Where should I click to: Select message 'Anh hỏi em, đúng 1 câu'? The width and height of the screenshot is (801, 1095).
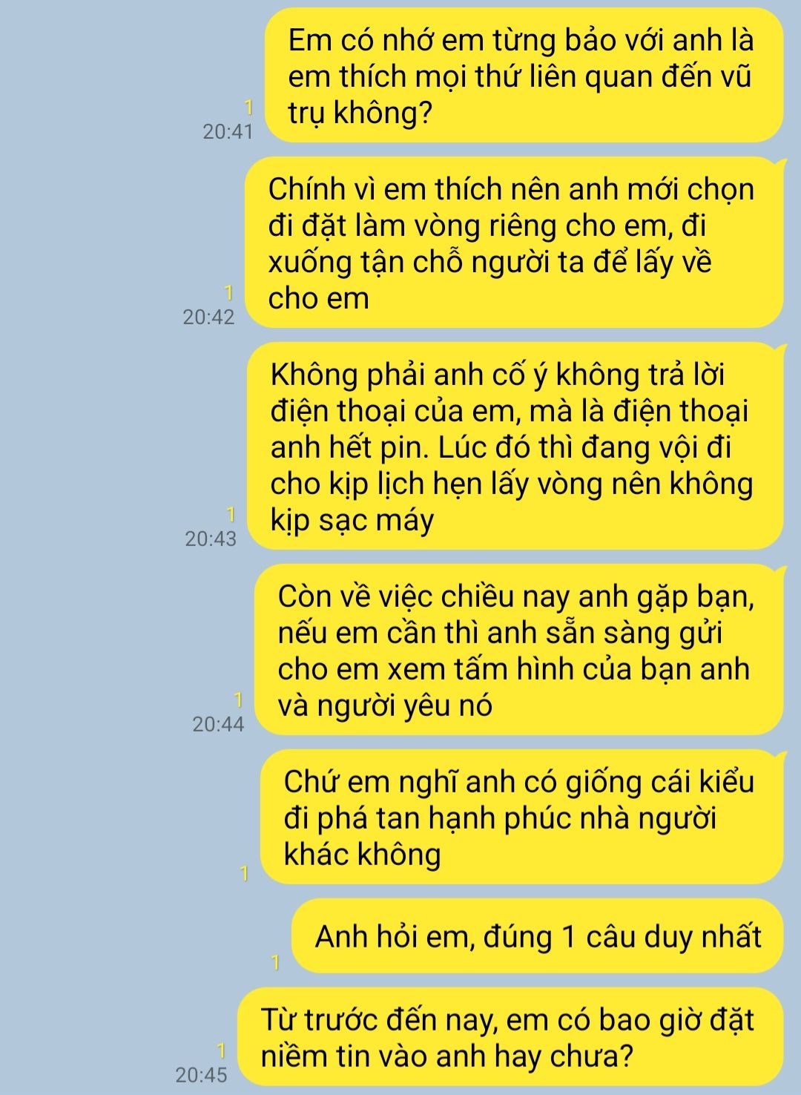click(x=538, y=936)
